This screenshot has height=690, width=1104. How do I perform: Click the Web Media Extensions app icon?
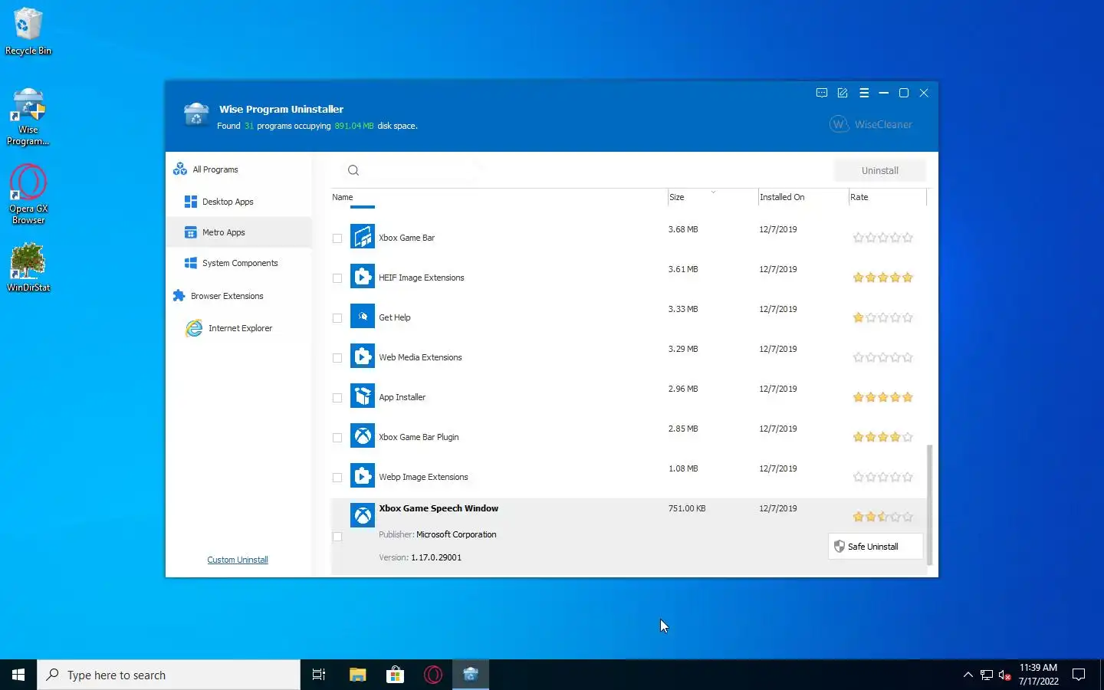pos(363,356)
